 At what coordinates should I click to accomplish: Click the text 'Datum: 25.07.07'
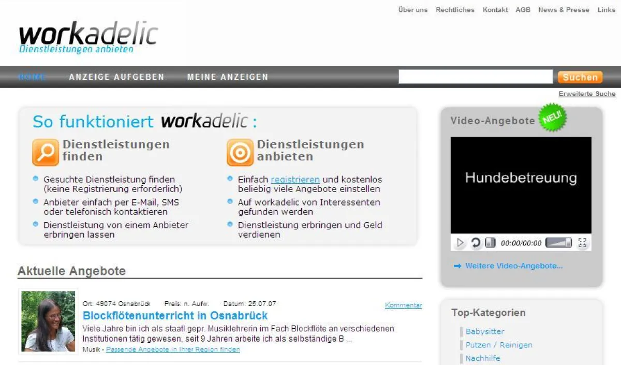click(x=249, y=304)
